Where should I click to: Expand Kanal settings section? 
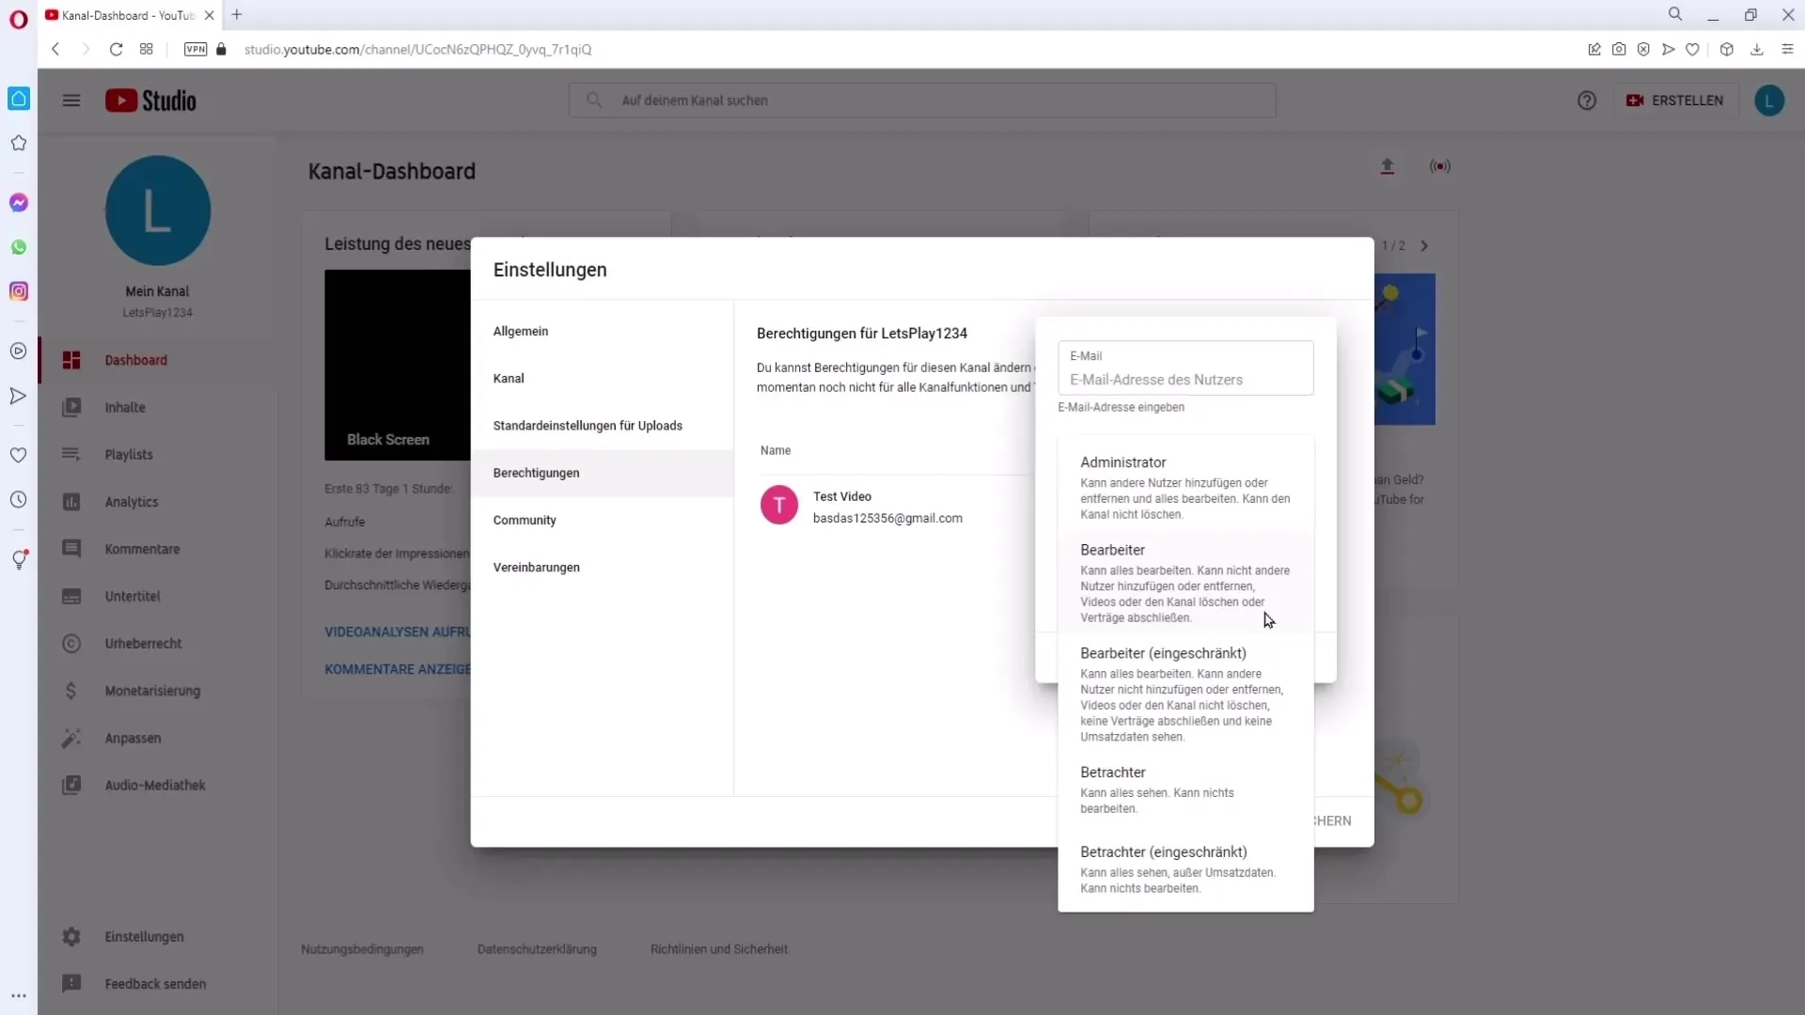[x=510, y=378]
